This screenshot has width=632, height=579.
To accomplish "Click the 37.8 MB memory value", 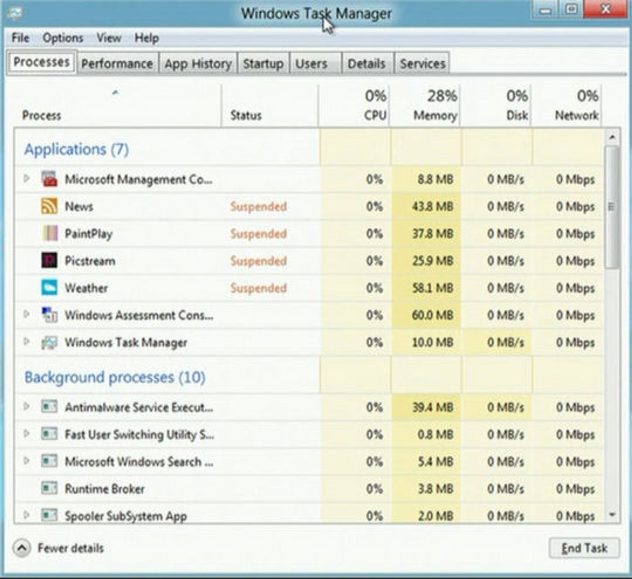I will (x=433, y=233).
